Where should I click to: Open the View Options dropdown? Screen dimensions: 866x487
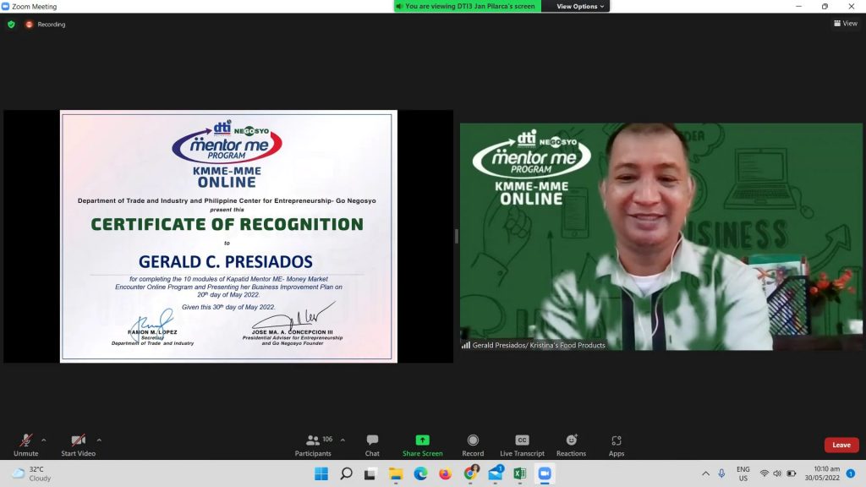(x=580, y=6)
